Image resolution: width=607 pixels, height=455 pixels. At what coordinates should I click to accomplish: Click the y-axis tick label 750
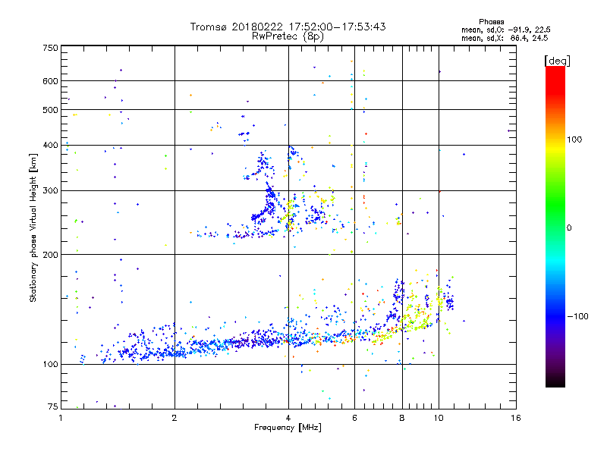click(x=50, y=48)
